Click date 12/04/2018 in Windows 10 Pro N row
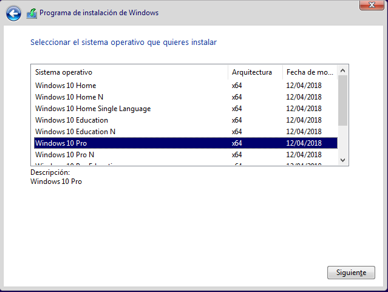This screenshot has height=292, width=388. pyautogui.click(x=304, y=155)
